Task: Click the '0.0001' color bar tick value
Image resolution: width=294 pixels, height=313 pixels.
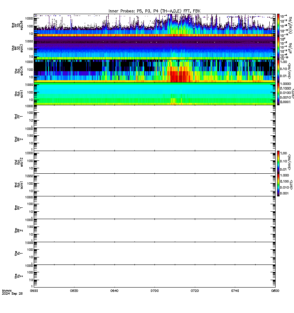Action: click(x=285, y=102)
